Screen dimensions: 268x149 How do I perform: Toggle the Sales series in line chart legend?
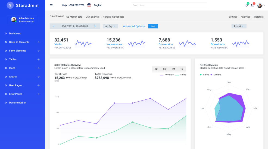[x=181, y=74]
